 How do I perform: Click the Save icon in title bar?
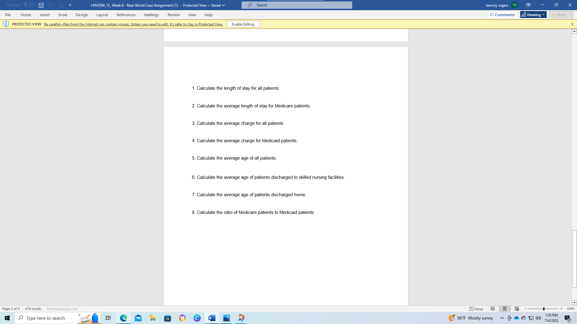(x=41, y=5)
